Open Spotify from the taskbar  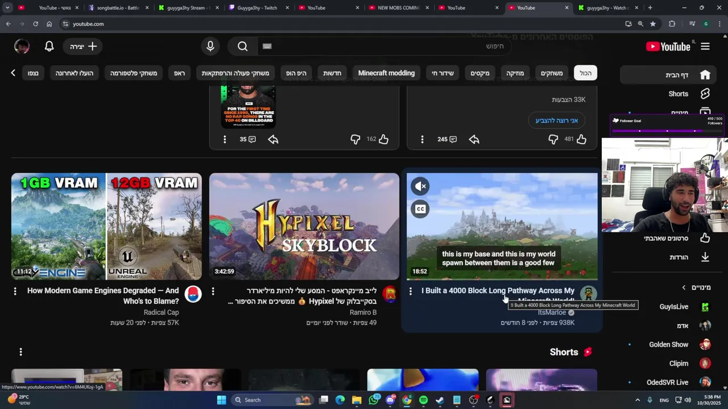[423, 400]
